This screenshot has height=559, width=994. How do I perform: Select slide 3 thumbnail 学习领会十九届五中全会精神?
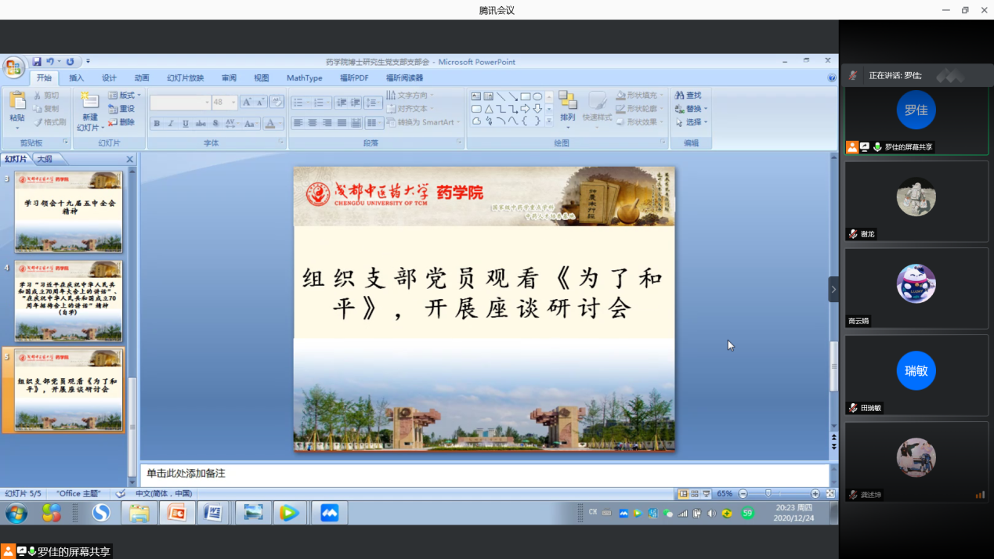point(68,212)
